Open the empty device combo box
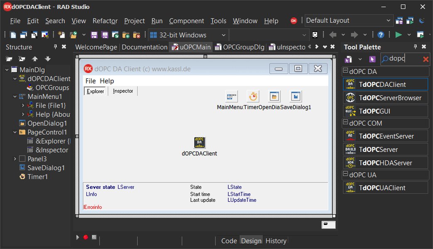This screenshot has height=249, width=433. [304, 35]
